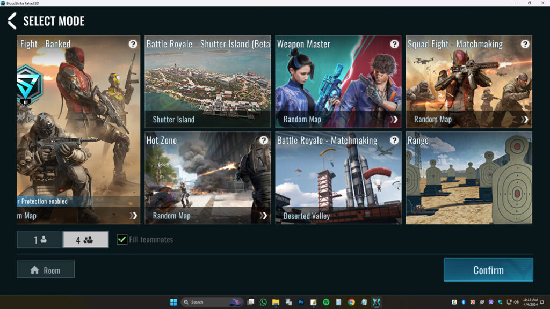
Task: Click the ranked tier badge emblem
Action: click(29, 85)
